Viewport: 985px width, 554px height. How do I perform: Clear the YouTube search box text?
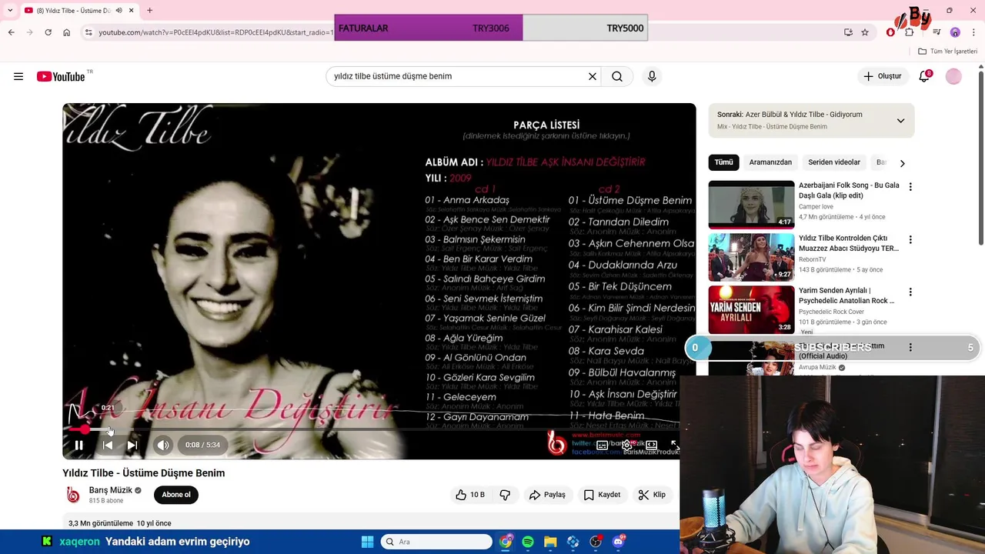pos(593,76)
